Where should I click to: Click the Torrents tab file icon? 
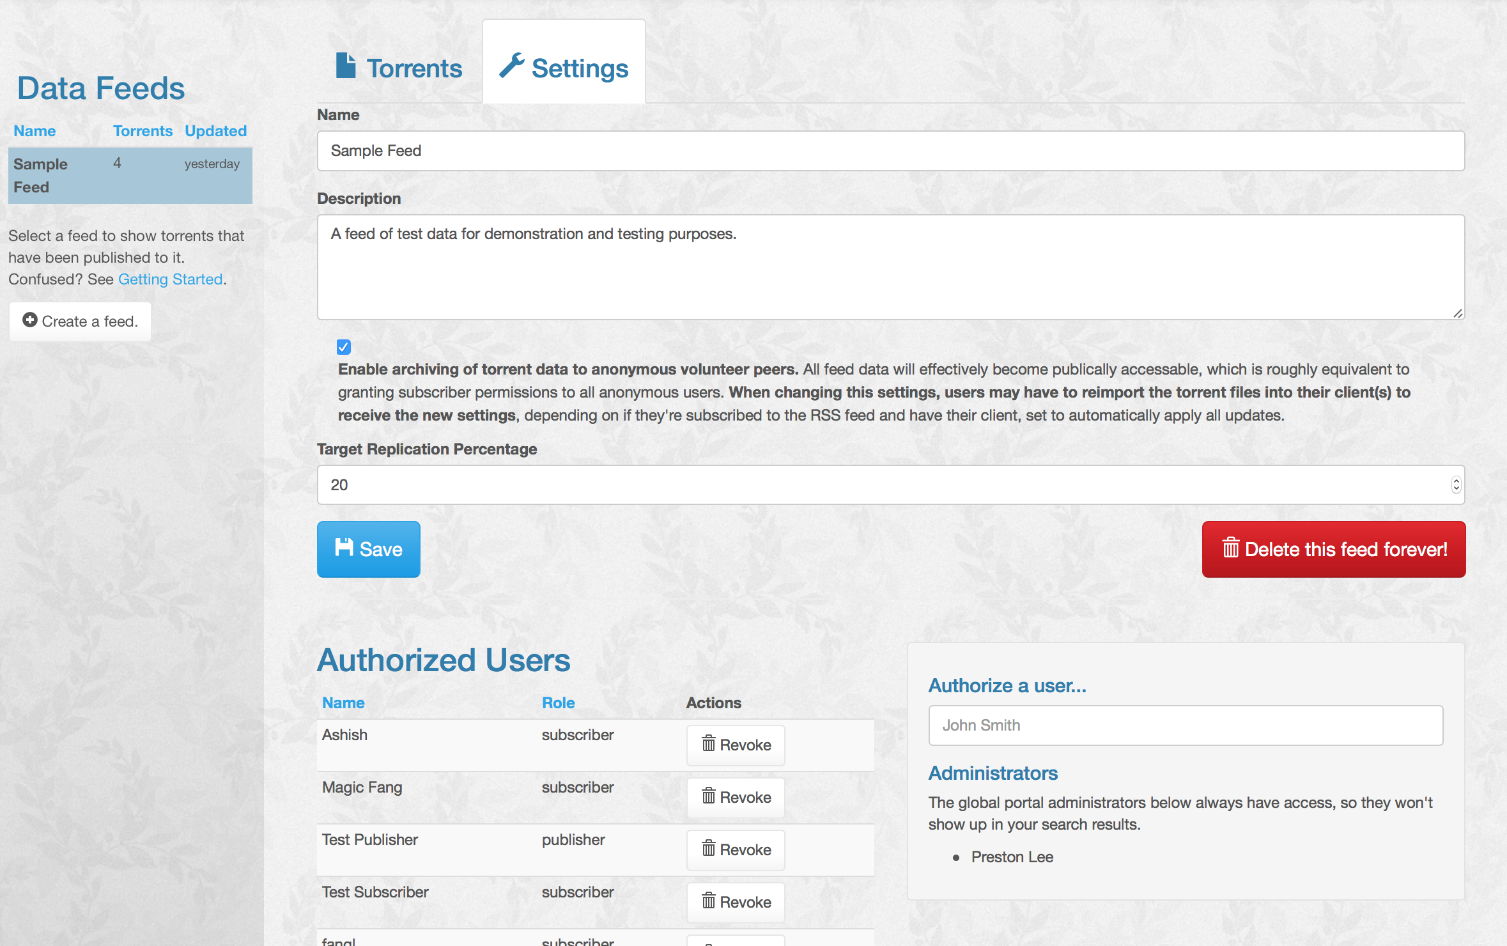(346, 66)
